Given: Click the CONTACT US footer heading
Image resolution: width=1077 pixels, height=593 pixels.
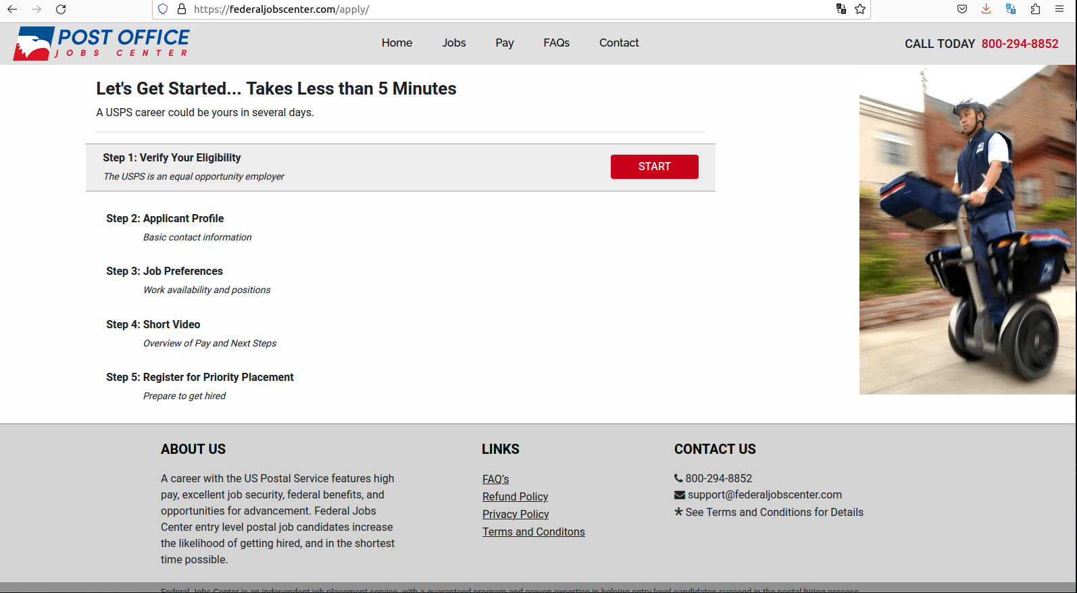Looking at the screenshot, I should click(715, 449).
